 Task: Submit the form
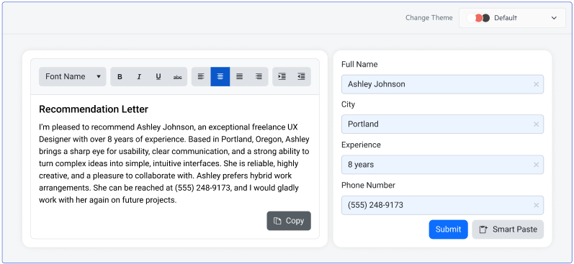[x=449, y=229]
